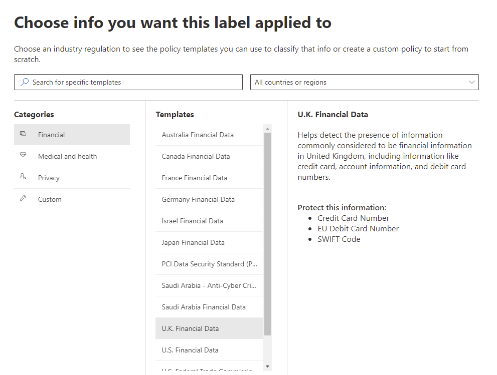Open the countries or regions dropdown
Screen dimensions: 497x375
click(364, 82)
